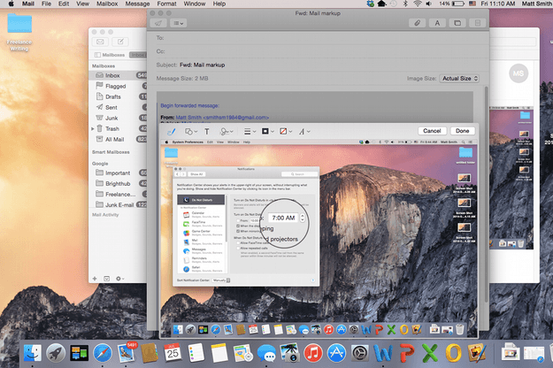The width and height of the screenshot is (553, 368).
Task: Click the Mailboxes button in Mail favorites bar
Action: [x=110, y=55]
